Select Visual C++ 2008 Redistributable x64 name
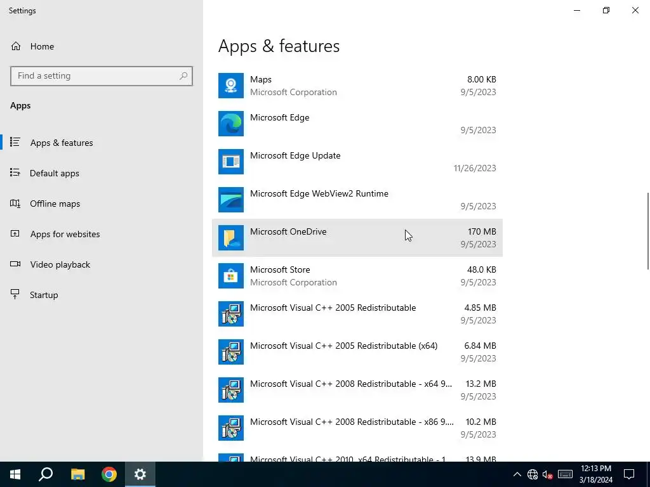 (351, 384)
